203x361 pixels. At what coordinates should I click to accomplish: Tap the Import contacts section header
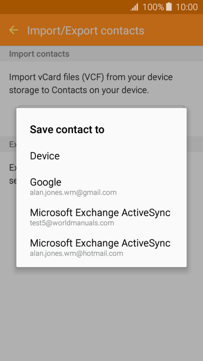39,54
